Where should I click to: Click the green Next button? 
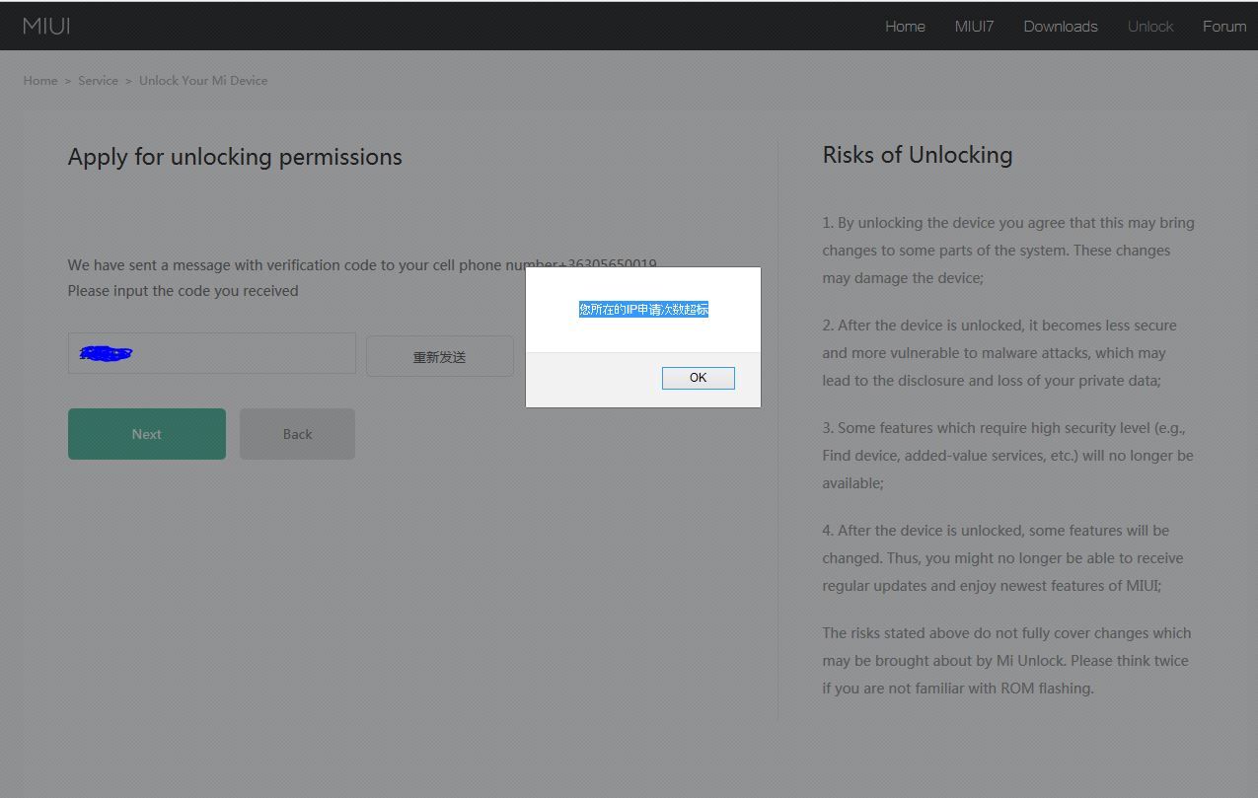[147, 434]
